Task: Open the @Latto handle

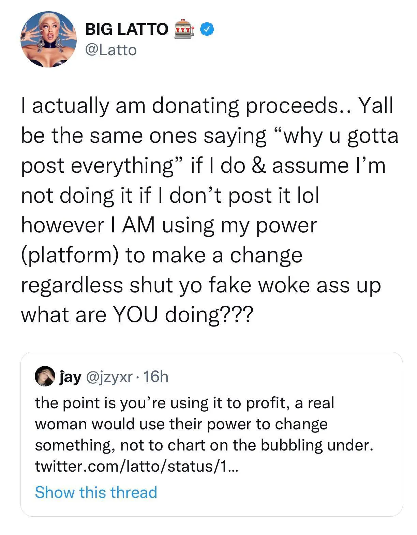Action: pos(111,50)
